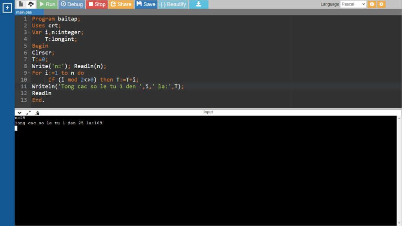
Task: Beautify the source code
Action: pos(173,4)
